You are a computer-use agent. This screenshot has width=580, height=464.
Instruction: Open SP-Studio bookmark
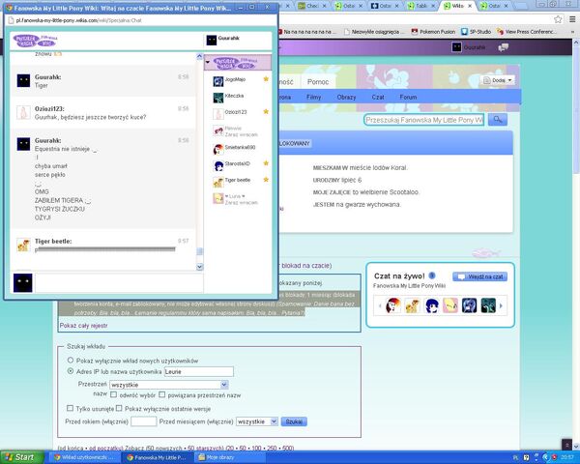[x=476, y=32]
